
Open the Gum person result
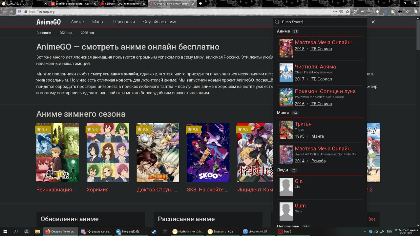(x=300, y=206)
